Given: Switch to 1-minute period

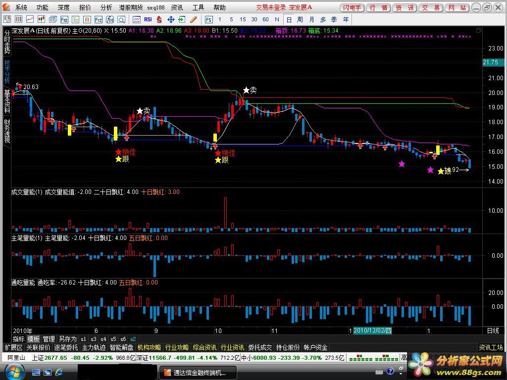Looking at the screenshot, I should coord(220,19).
